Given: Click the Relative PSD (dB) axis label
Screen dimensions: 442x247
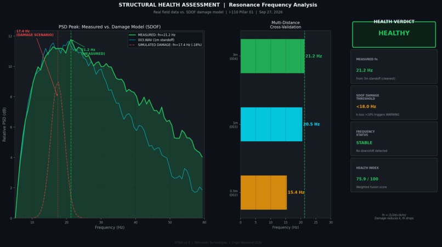Looking at the screenshot, I should 4,124.
